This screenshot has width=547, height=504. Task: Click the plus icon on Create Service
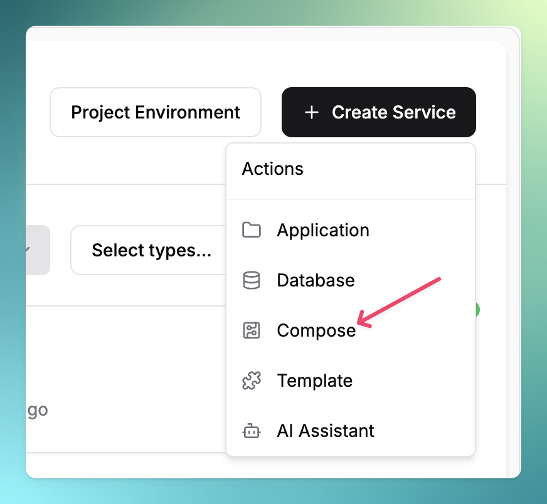pos(311,112)
